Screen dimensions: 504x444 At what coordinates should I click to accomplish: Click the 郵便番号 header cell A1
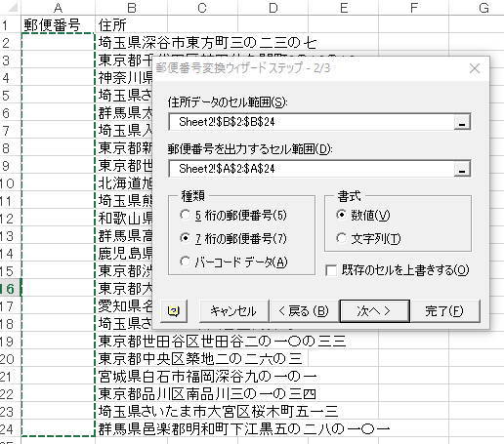tap(58, 24)
